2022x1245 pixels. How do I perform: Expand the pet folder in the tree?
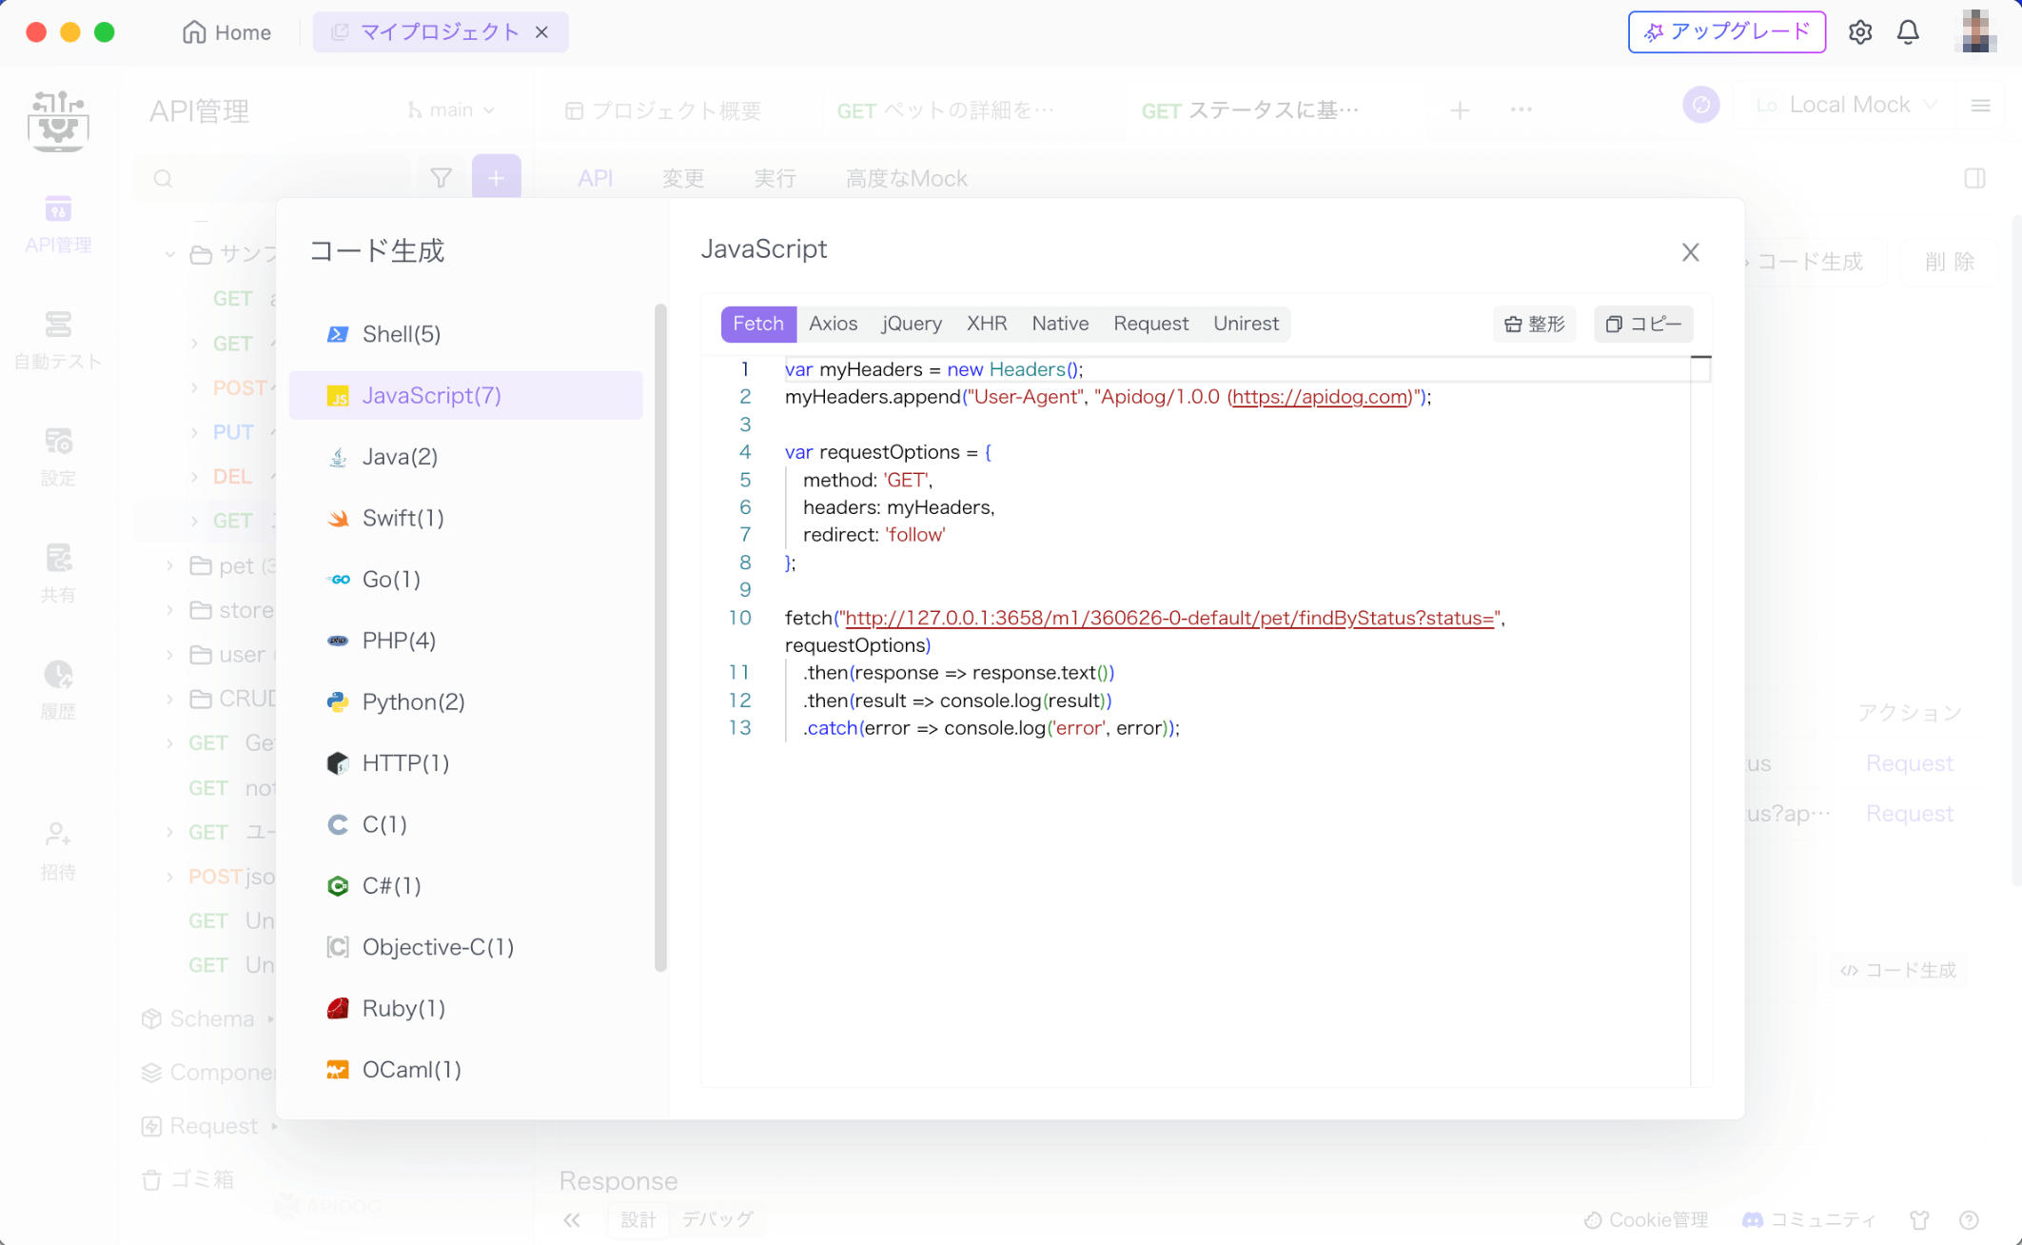[x=169, y=565]
